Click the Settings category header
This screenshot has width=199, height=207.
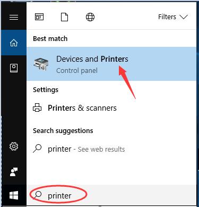[46, 90]
